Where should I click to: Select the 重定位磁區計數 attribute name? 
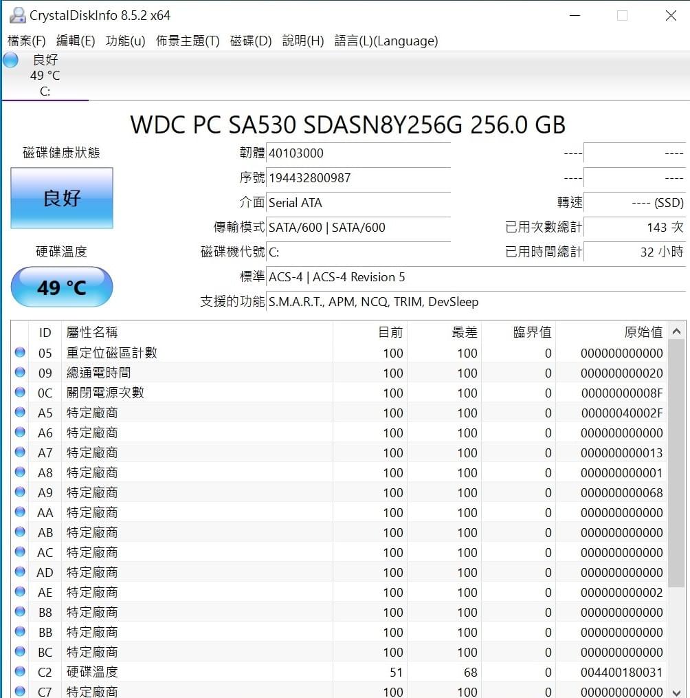click(112, 353)
